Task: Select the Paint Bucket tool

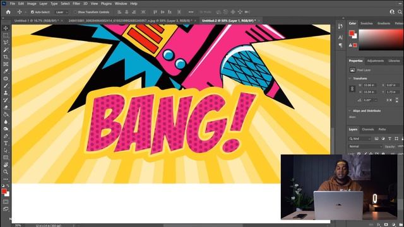Action: click(x=6, y=115)
